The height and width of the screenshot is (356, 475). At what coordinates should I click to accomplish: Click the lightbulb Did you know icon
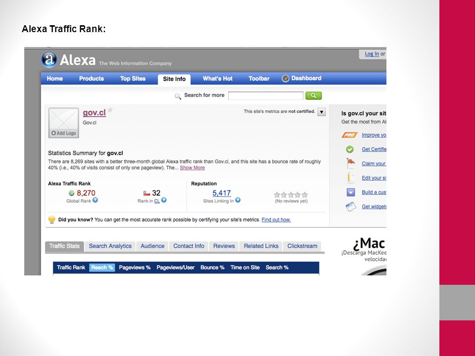pyautogui.click(x=52, y=220)
